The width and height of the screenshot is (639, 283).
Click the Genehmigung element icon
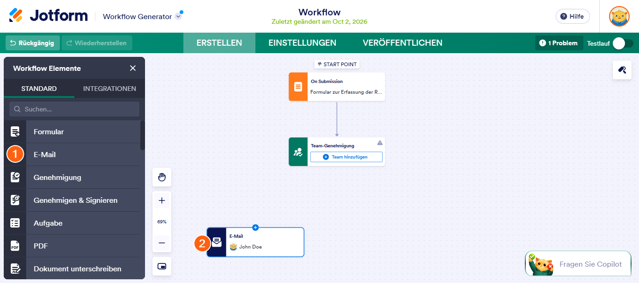pyautogui.click(x=15, y=177)
